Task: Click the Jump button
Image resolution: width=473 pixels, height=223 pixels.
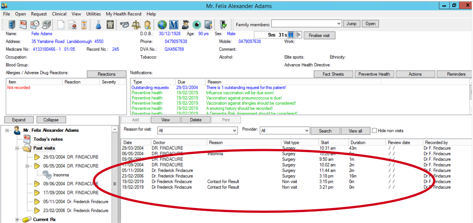Action: (352, 24)
